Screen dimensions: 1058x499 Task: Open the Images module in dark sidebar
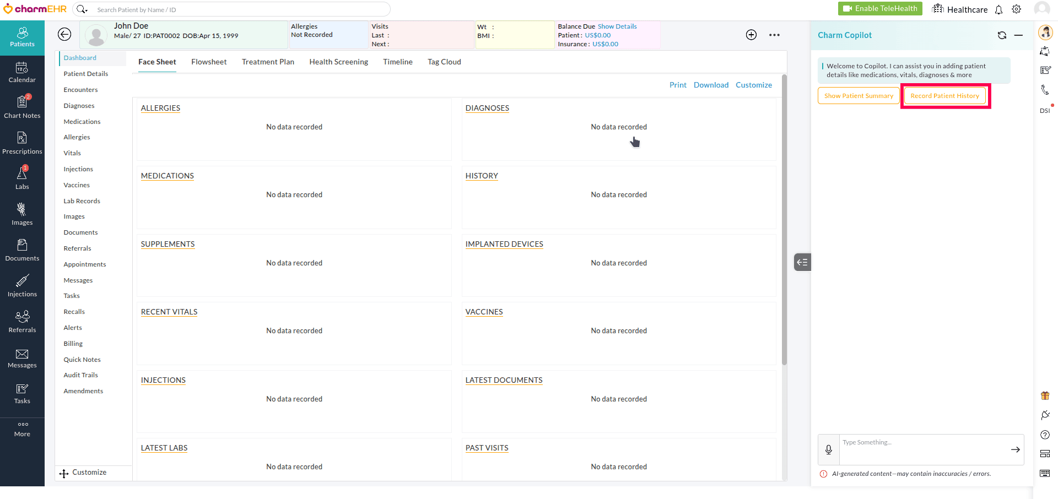[x=22, y=215]
